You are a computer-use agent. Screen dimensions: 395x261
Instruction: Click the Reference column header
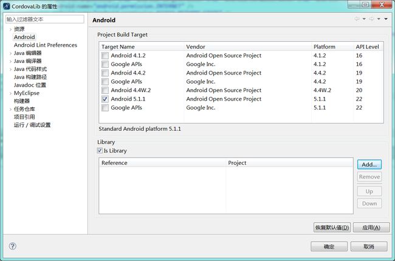163,163
